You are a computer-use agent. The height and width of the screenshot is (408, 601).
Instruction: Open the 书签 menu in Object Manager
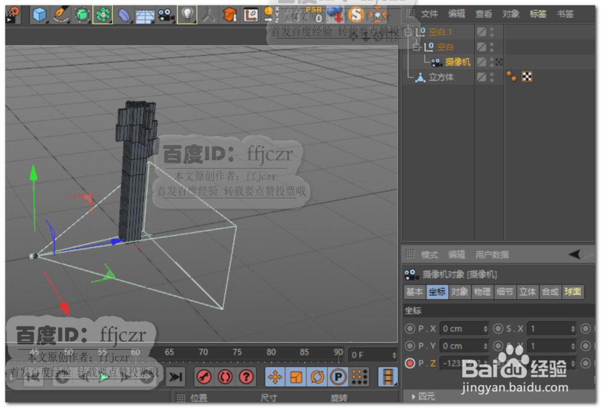tap(566, 14)
